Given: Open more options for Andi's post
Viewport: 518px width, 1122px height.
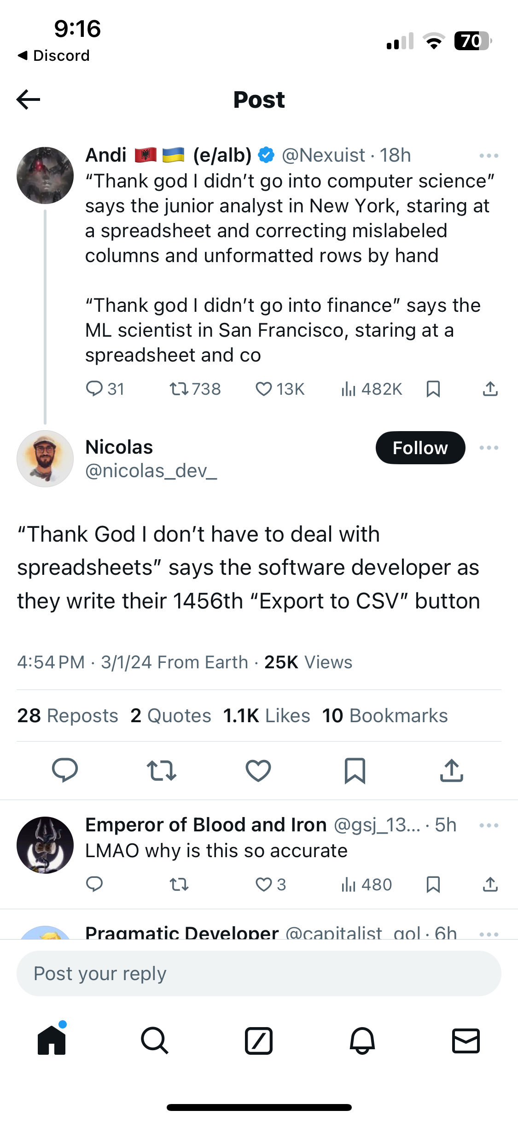Looking at the screenshot, I should tap(489, 156).
